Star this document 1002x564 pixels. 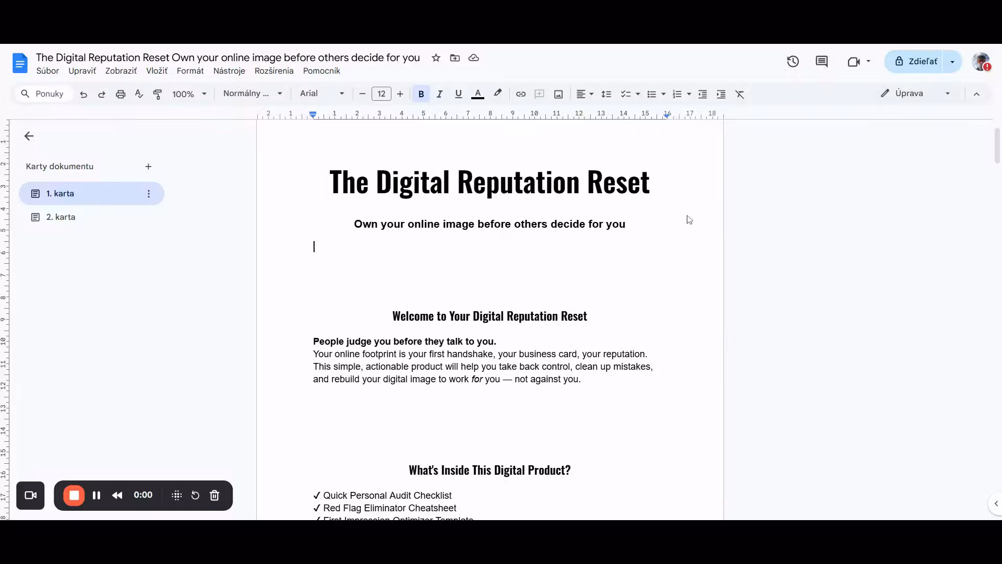click(x=436, y=58)
